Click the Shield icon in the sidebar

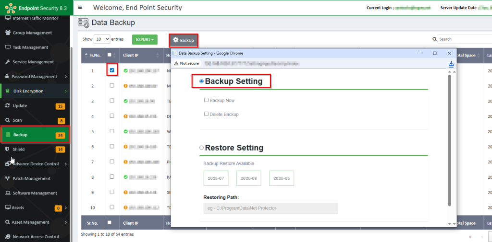tap(8, 150)
